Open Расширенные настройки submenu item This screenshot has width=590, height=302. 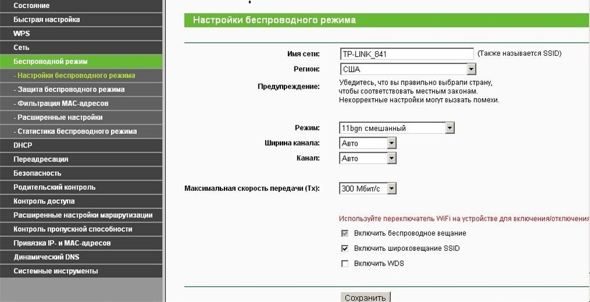tap(81, 118)
